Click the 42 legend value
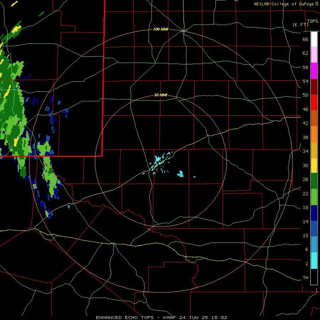Viewport: 320px width, 320px height. tap(305, 123)
